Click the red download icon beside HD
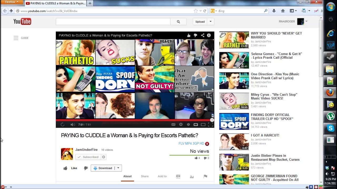 207,144
